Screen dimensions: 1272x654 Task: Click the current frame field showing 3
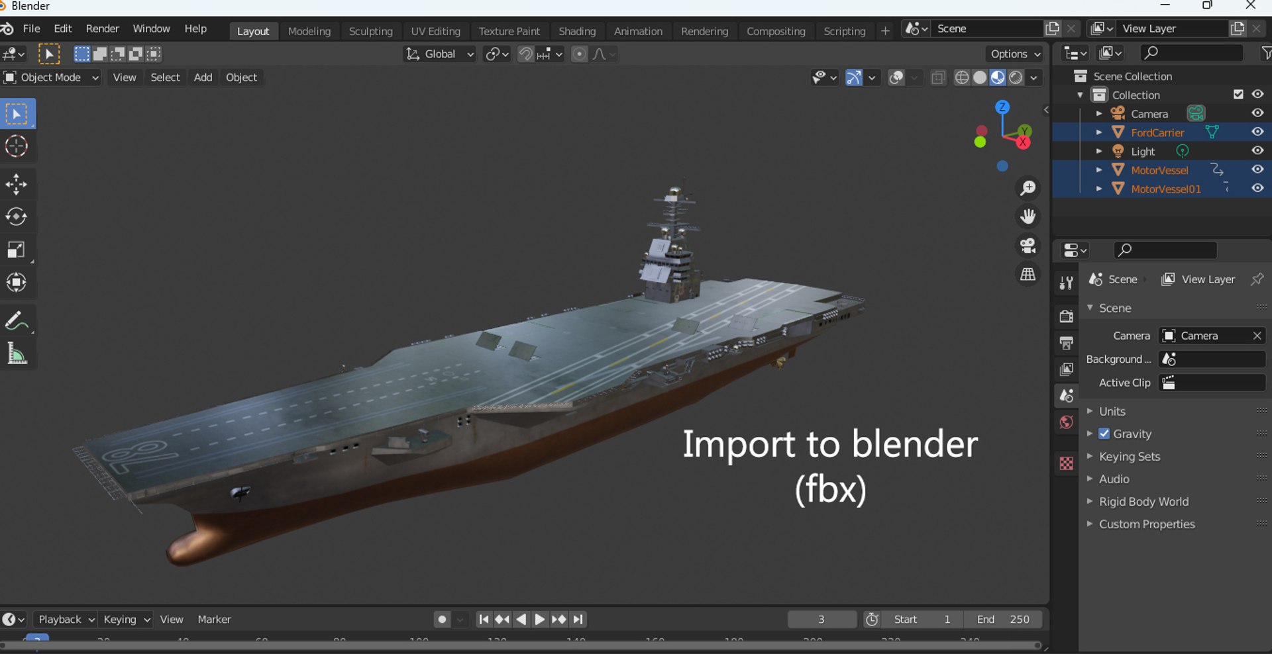click(821, 620)
